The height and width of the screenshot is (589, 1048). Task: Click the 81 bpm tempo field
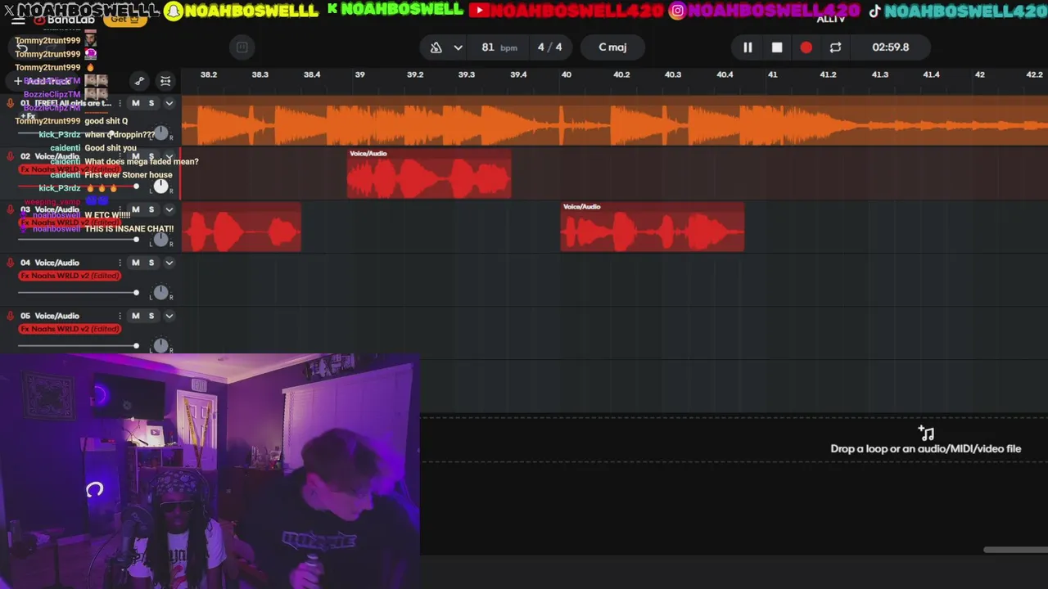pos(499,47)
